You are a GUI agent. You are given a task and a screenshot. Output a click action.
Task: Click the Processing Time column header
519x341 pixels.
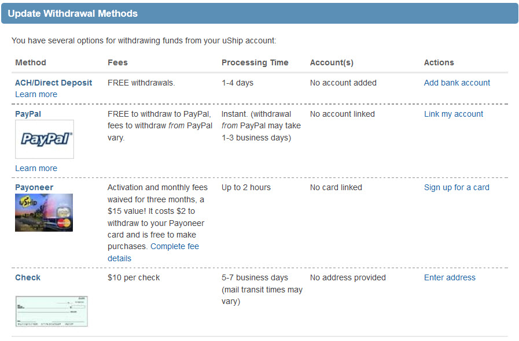tap(255, 62)
